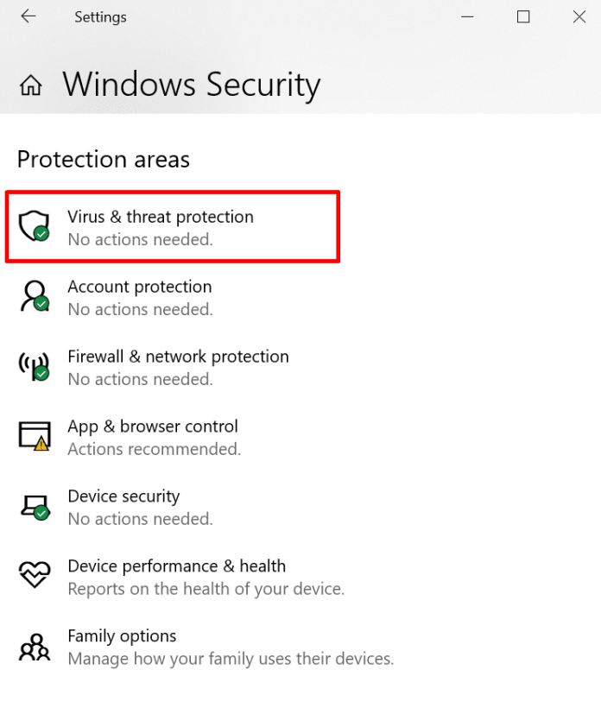Click the Firewall & network antenna icon
Image resolution: width=601 pixels, height=714 pixels.
point(34,366)
